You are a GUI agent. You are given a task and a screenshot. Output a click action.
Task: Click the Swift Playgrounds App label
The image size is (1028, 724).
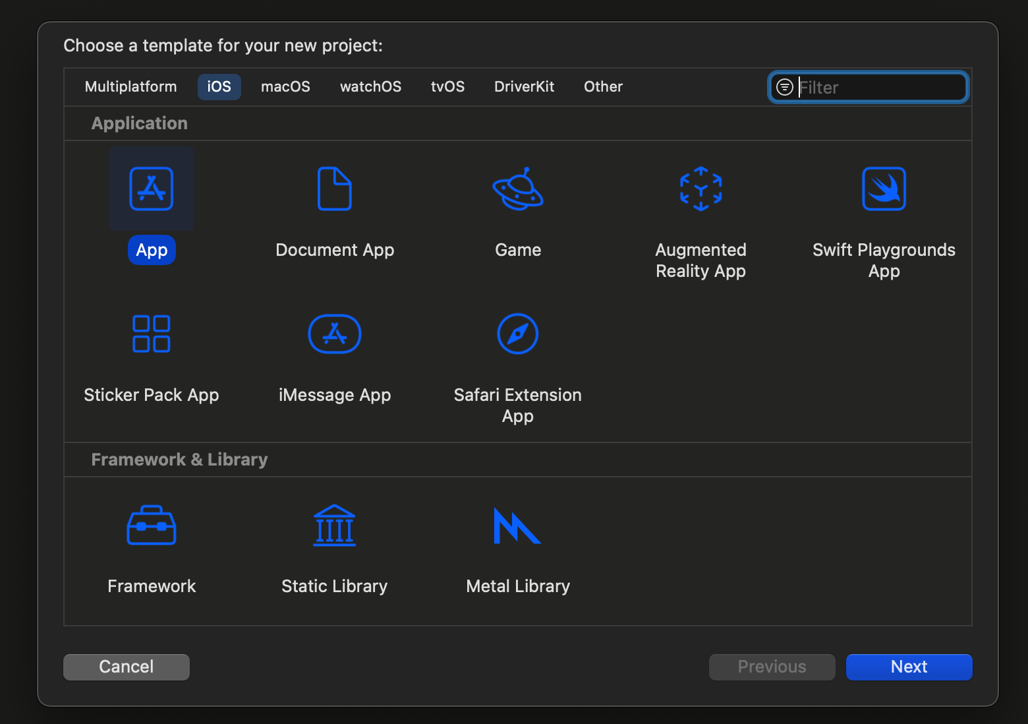pos(884,260)
